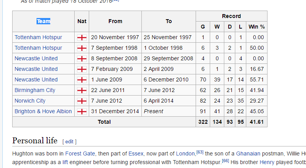
Task: Click England flag in Norwich City row
Action: [82, 101]
